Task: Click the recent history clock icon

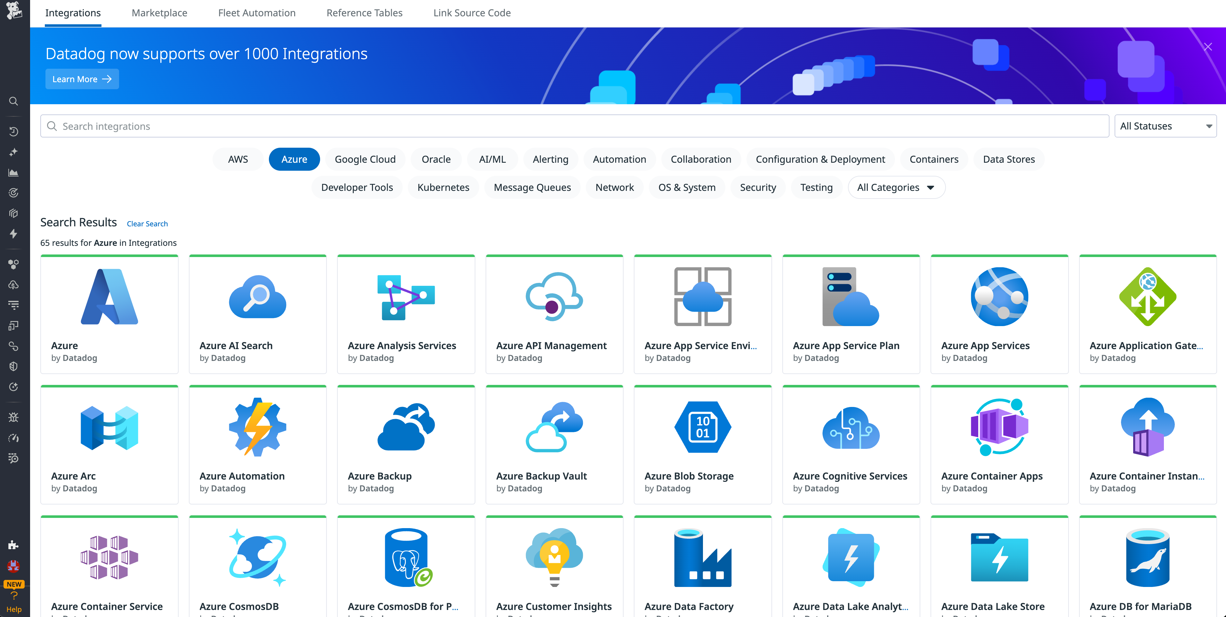Action: (14, 132)
